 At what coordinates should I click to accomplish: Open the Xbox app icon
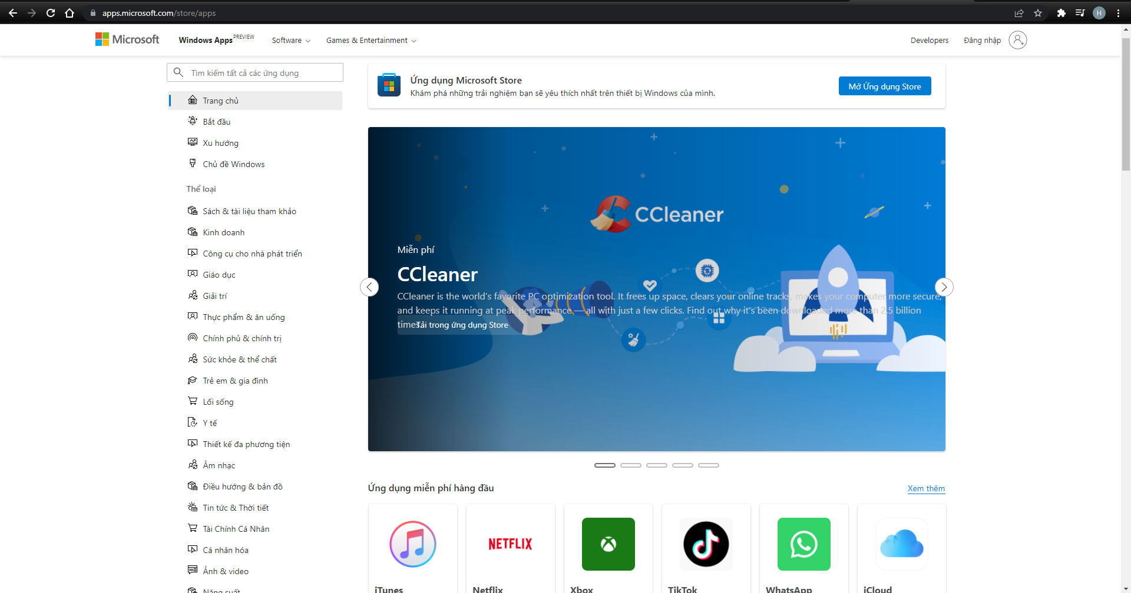(608, 544)
